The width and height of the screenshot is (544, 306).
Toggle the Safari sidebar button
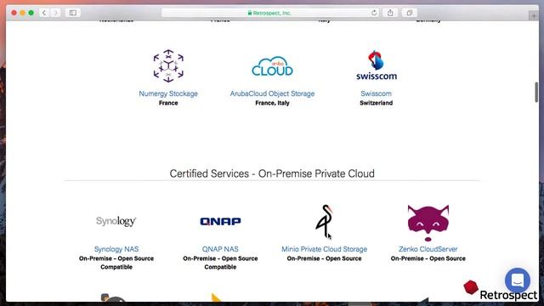[x=73, y=13]
